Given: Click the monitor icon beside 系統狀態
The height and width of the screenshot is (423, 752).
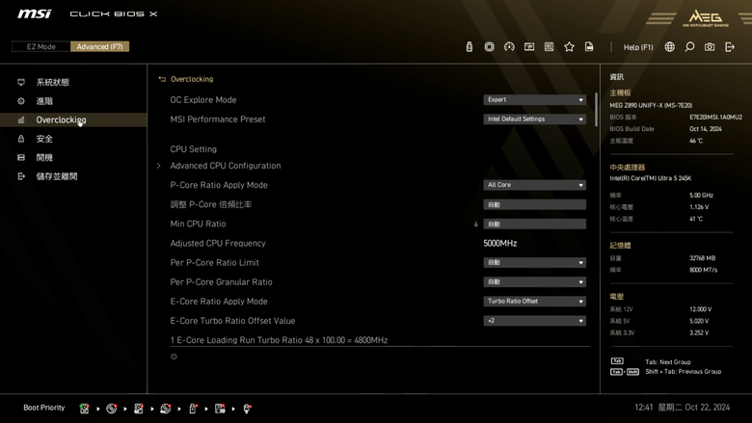Looking at the screenshot, I should (x=21, y=82).
